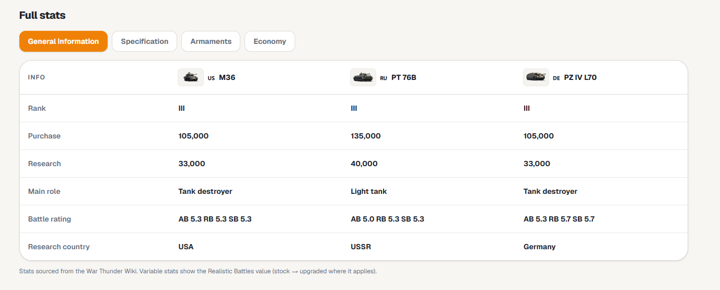Click M36's 33,000 research value
The image size is (720, 290).
pyautogui.click(x=192, y=164)
